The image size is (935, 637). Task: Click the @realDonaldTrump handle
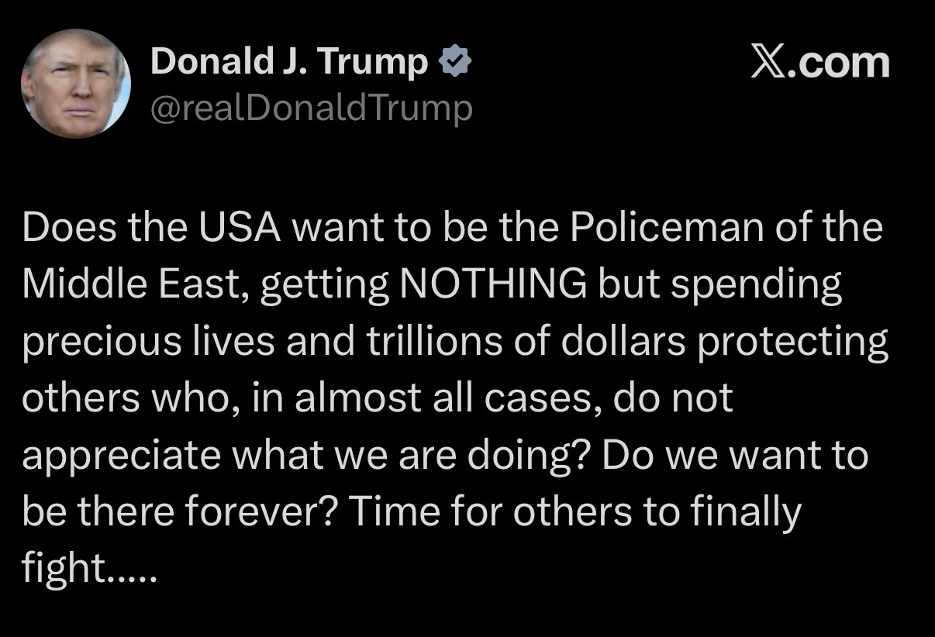pyautogui.click(x=311, y=109)
